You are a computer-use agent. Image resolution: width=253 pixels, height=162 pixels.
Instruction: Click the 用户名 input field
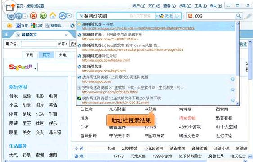pos(39,44)
